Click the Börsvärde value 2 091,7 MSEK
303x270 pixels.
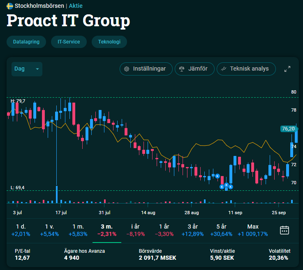point(157,258)
